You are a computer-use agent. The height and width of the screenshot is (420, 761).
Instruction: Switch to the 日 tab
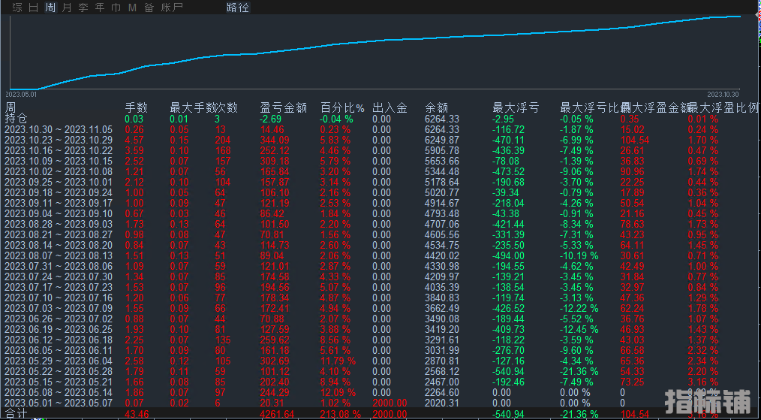pyautogui.click(x=34, y=8)
